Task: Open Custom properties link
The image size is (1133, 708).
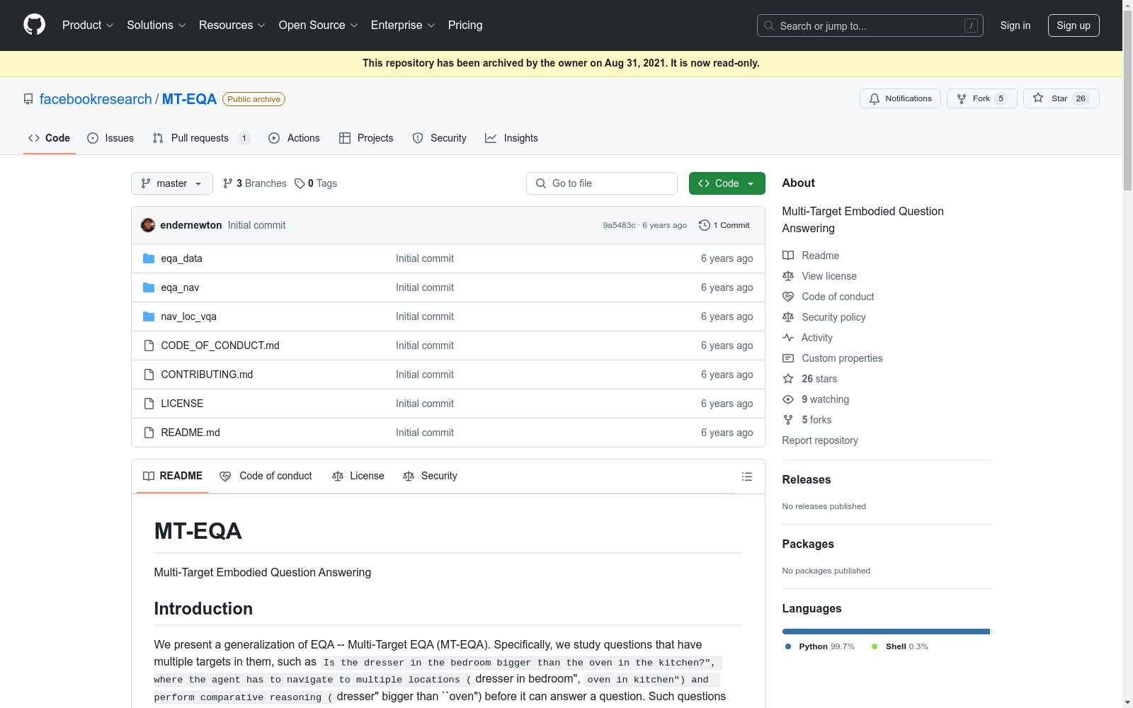Action: pyautogui.click(x=833, y=358)
